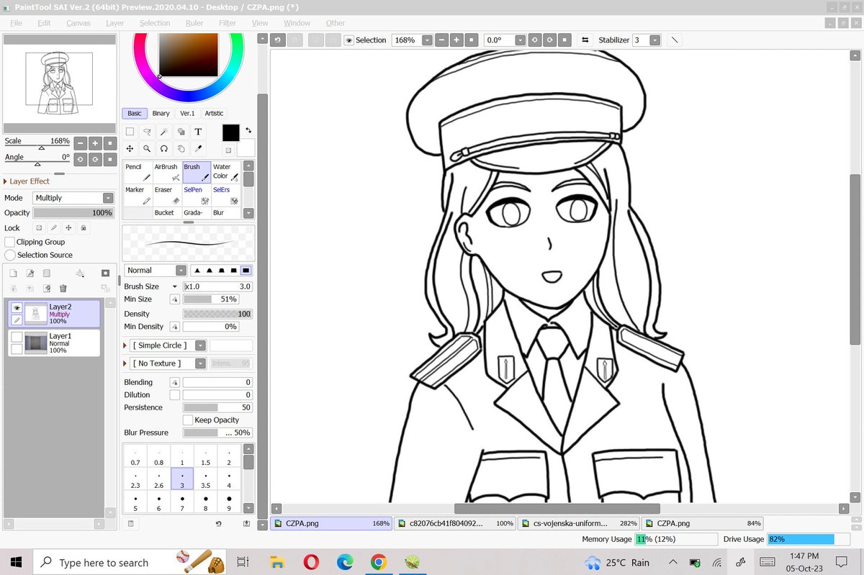Toggle the Dilution checkbox
Viewport: 864px width, 575px height.
coord(174,395)
